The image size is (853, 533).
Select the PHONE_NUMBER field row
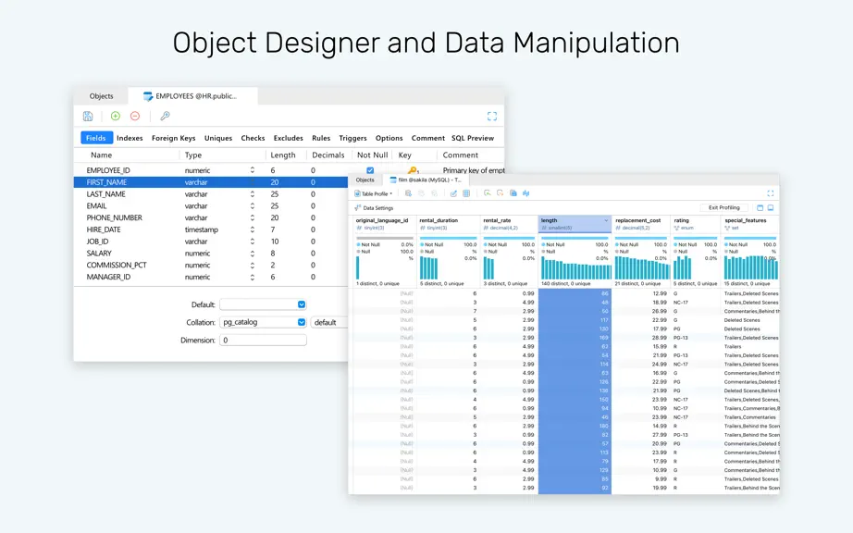(x=211, y=217)
